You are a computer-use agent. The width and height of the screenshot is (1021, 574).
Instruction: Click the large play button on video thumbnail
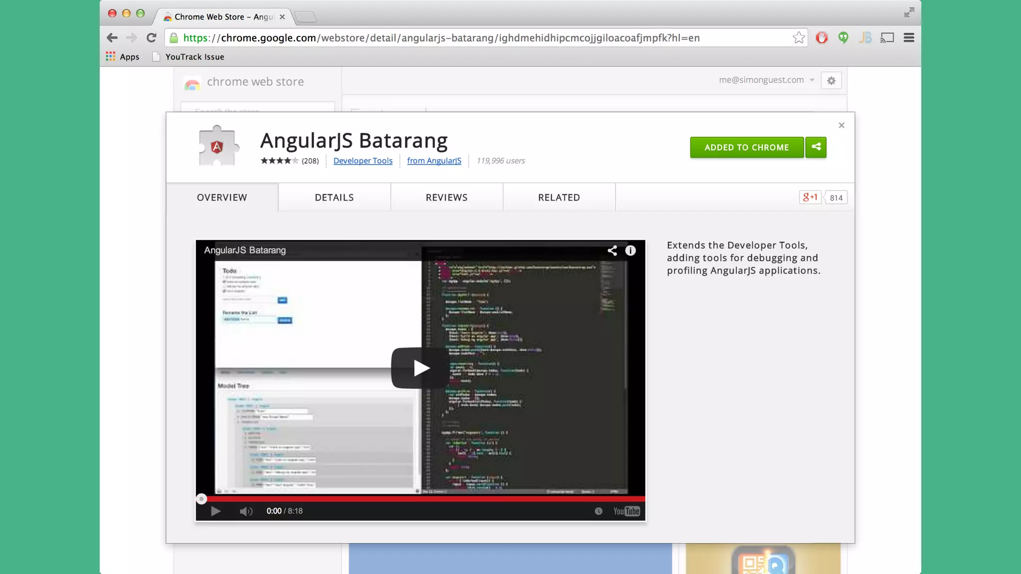click(x=420, y=368)
